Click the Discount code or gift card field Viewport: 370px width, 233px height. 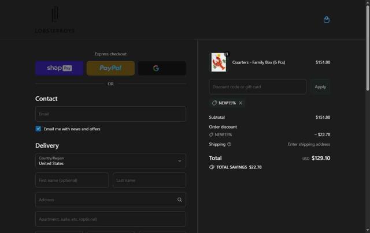pos(258,87)
